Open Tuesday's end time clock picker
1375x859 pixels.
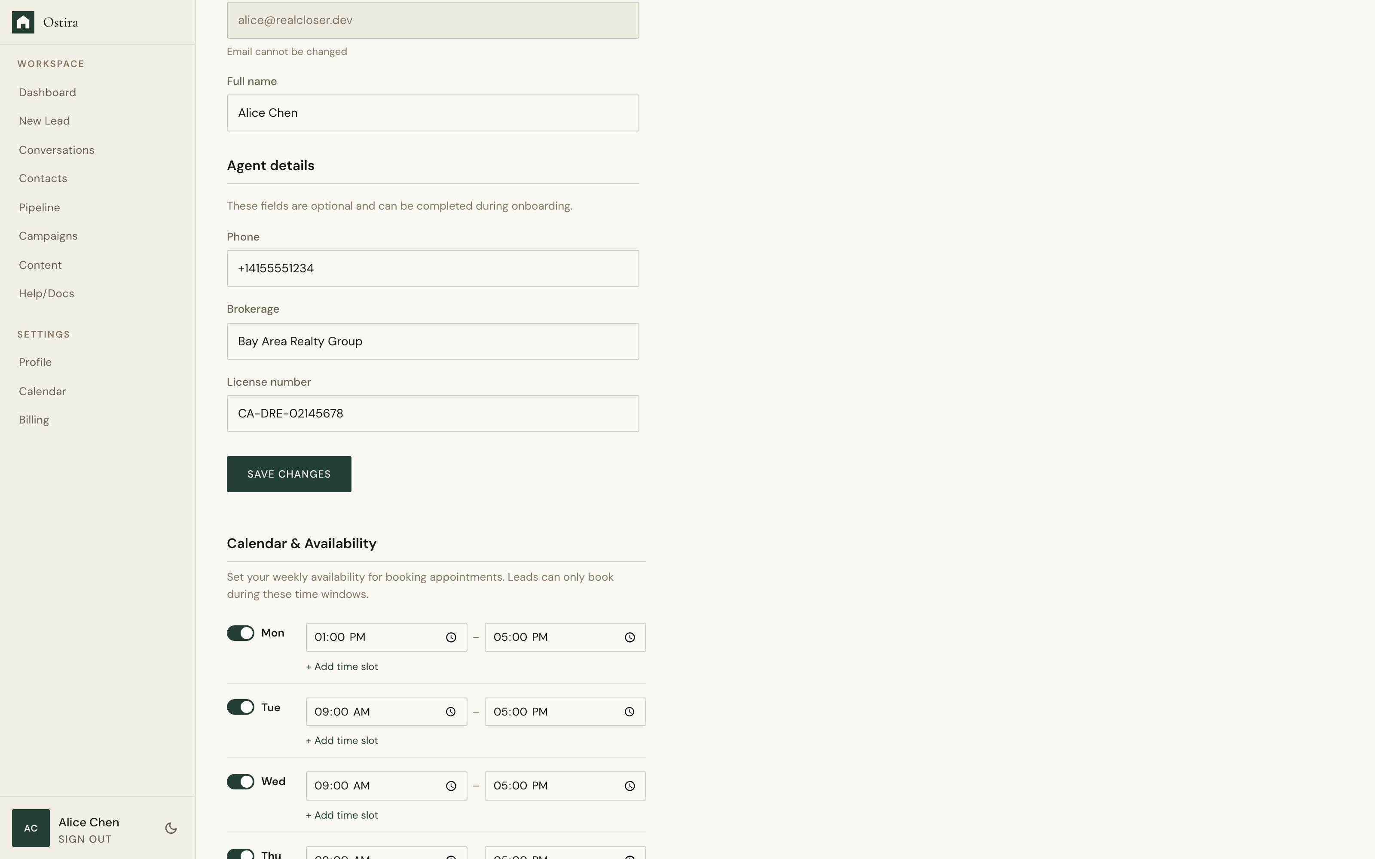(x=629, y=711)
